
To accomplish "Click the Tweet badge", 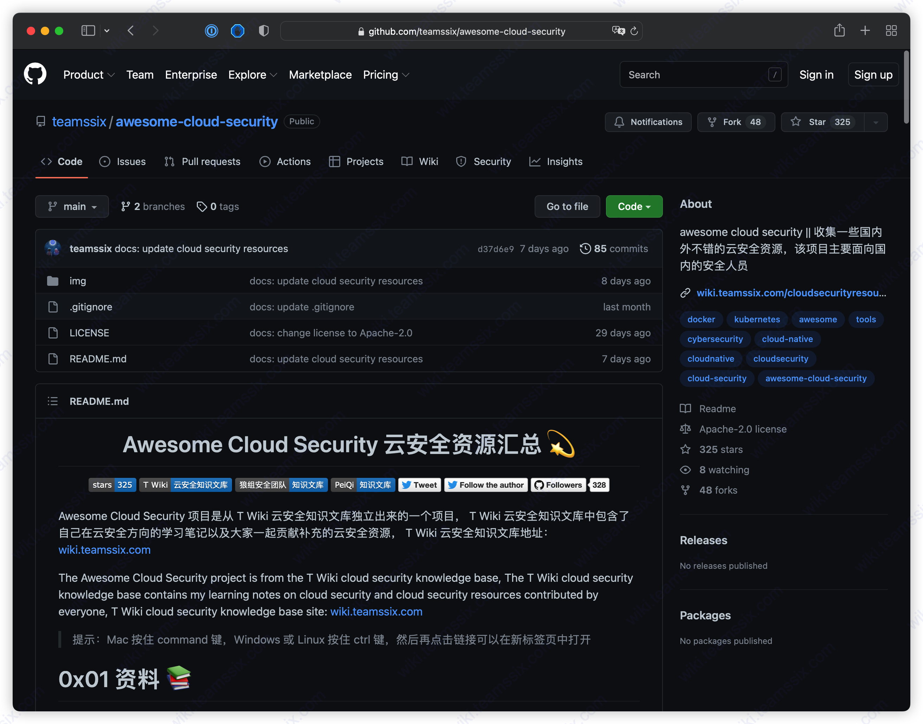I will pos(419,485).
